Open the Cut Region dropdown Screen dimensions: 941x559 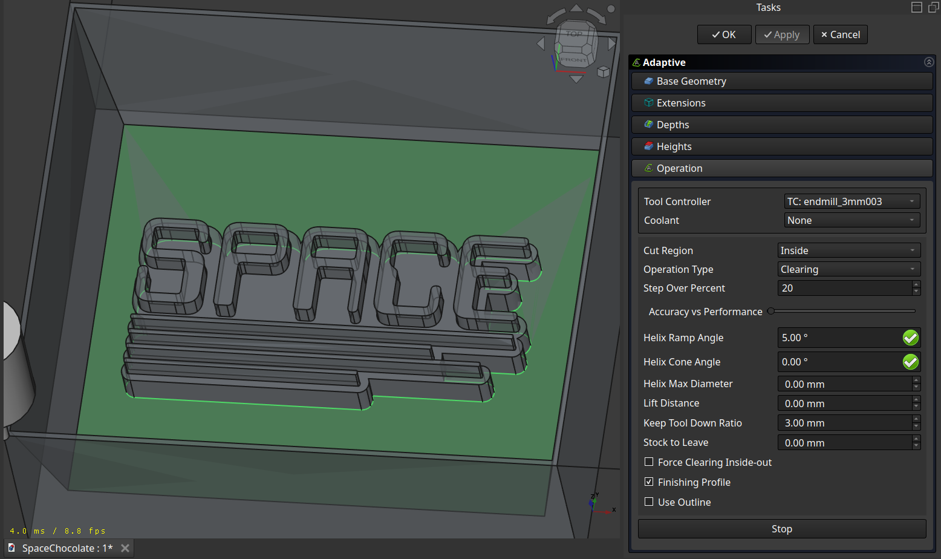[x=849, y=250]
